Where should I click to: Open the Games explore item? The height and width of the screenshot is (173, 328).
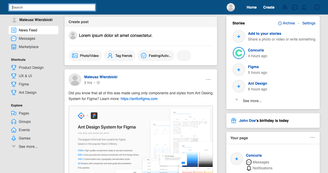coord(25,138)
